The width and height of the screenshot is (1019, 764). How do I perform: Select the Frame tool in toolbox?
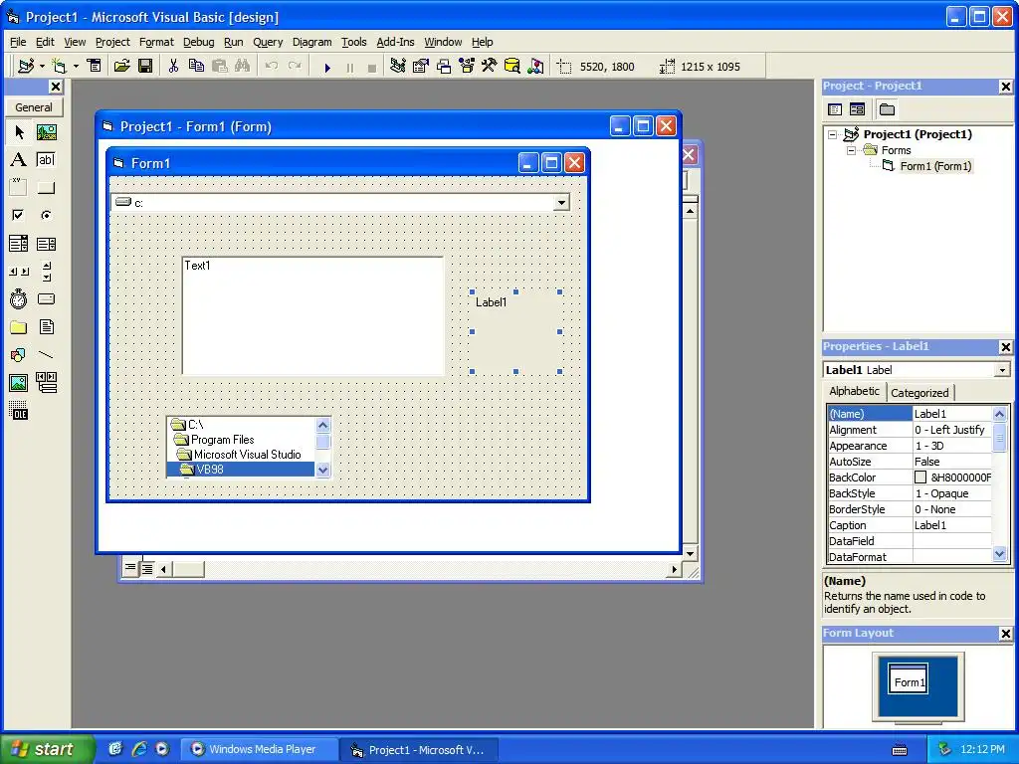coord(19,188)
